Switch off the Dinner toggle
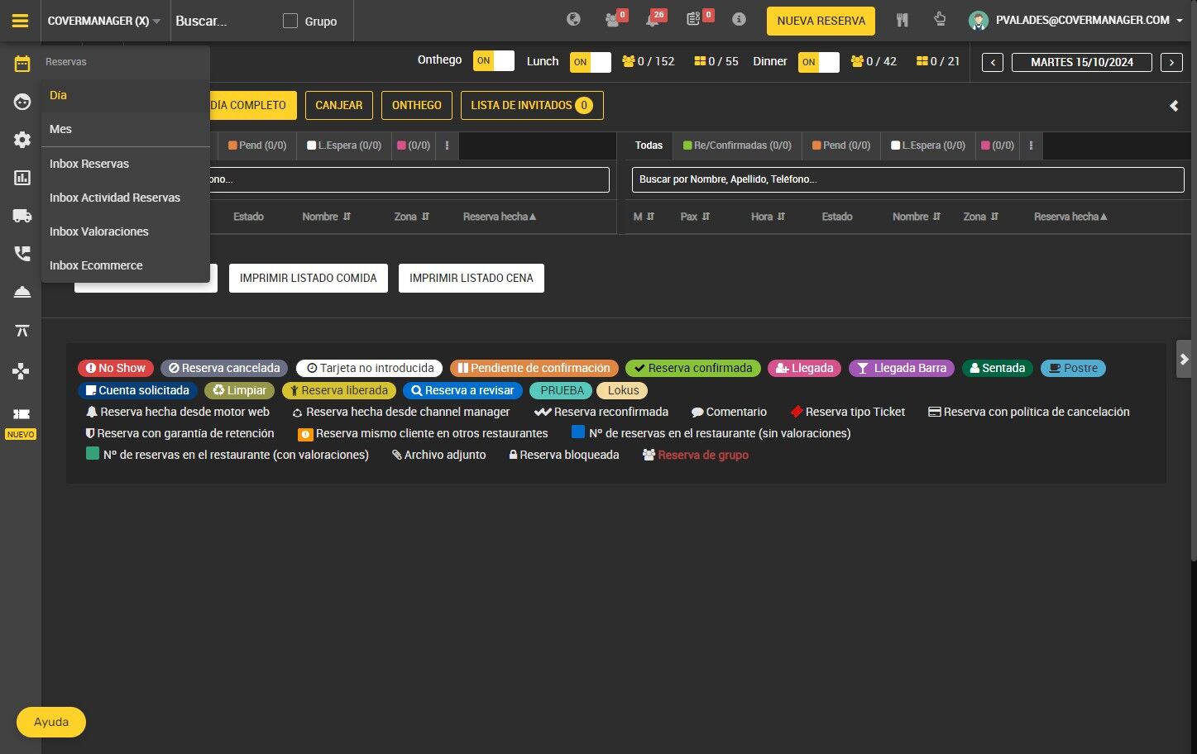Image resolution: width=1197 pixels, height=754 pixels. [819, 62]
